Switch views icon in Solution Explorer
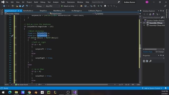 point(153,14)
